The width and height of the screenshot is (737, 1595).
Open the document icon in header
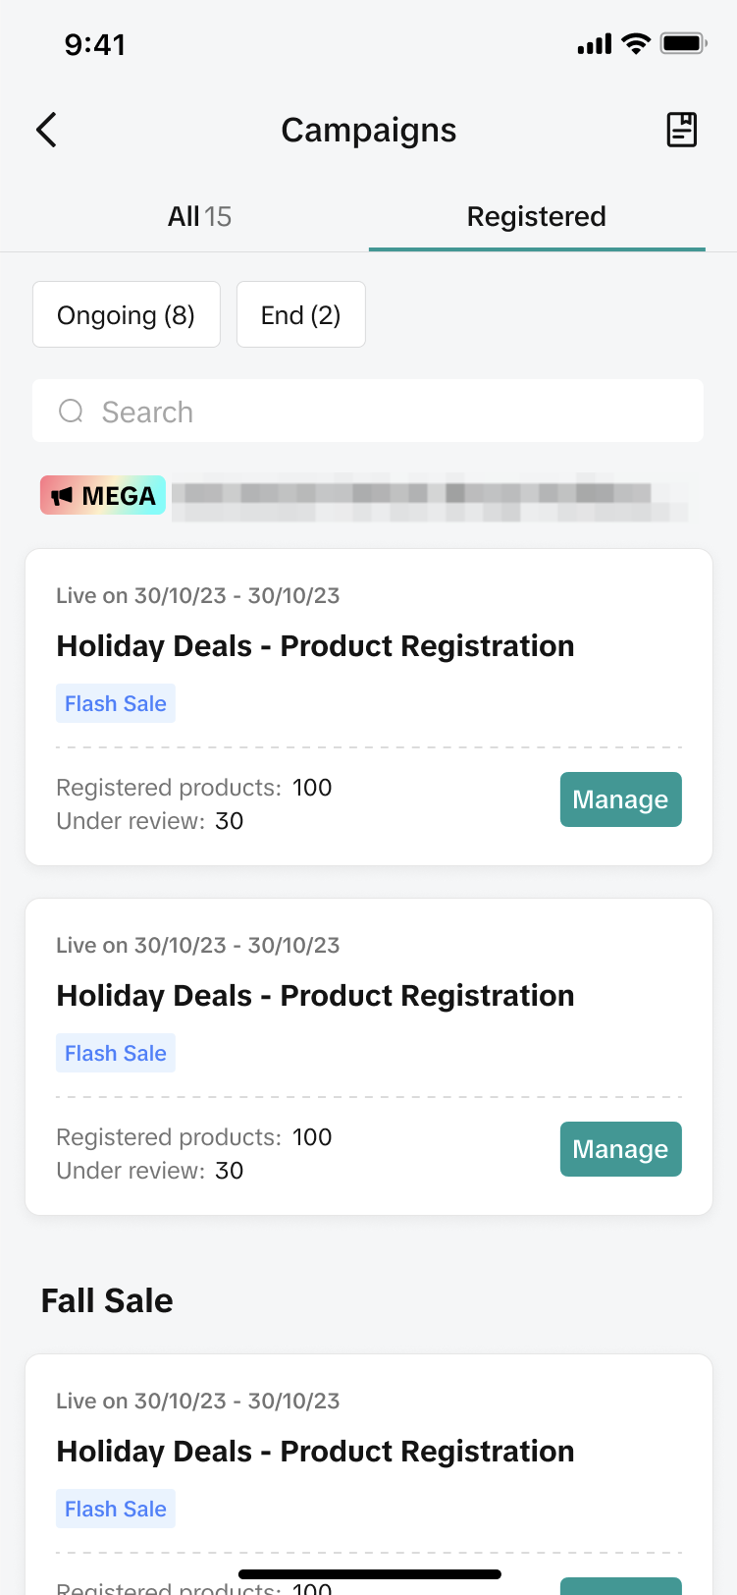click(x=681, y=130)
